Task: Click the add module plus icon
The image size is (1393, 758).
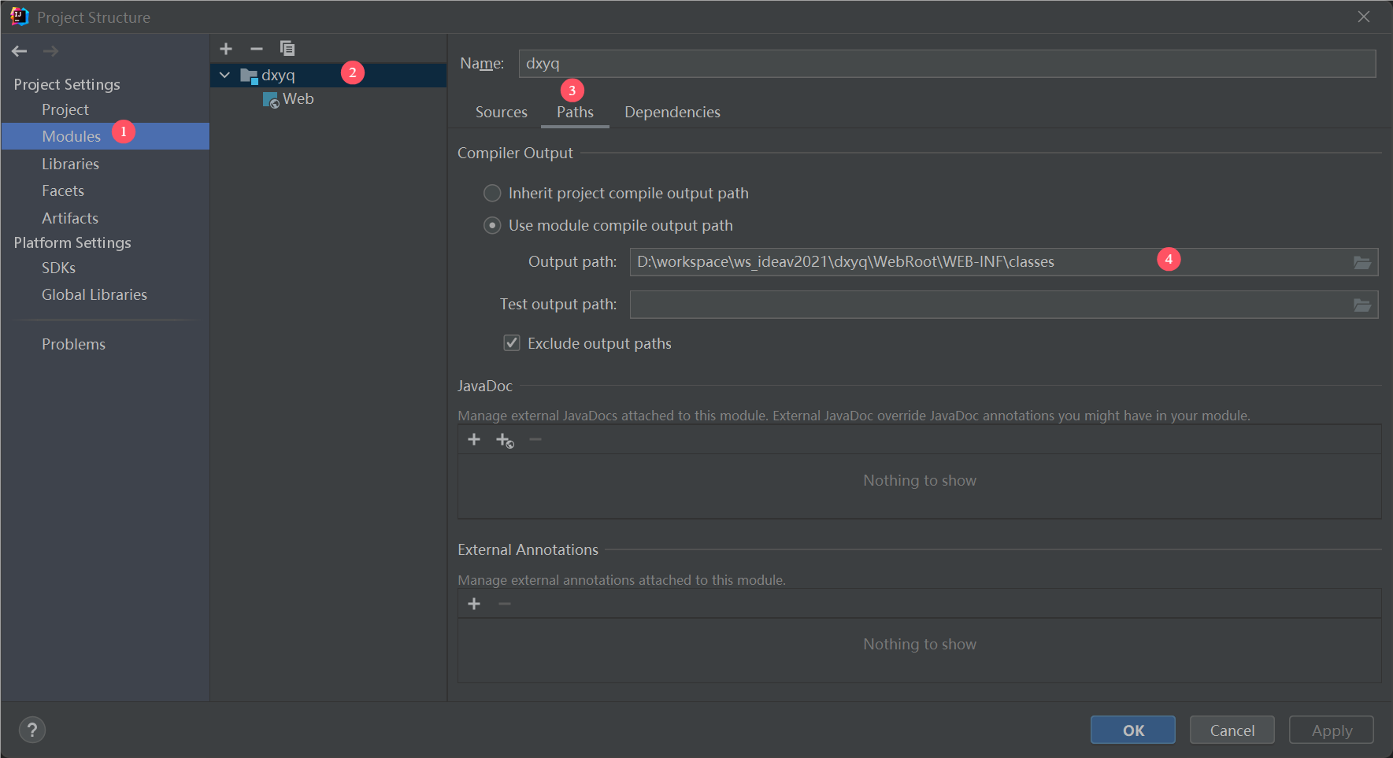Action: point(226,49)
